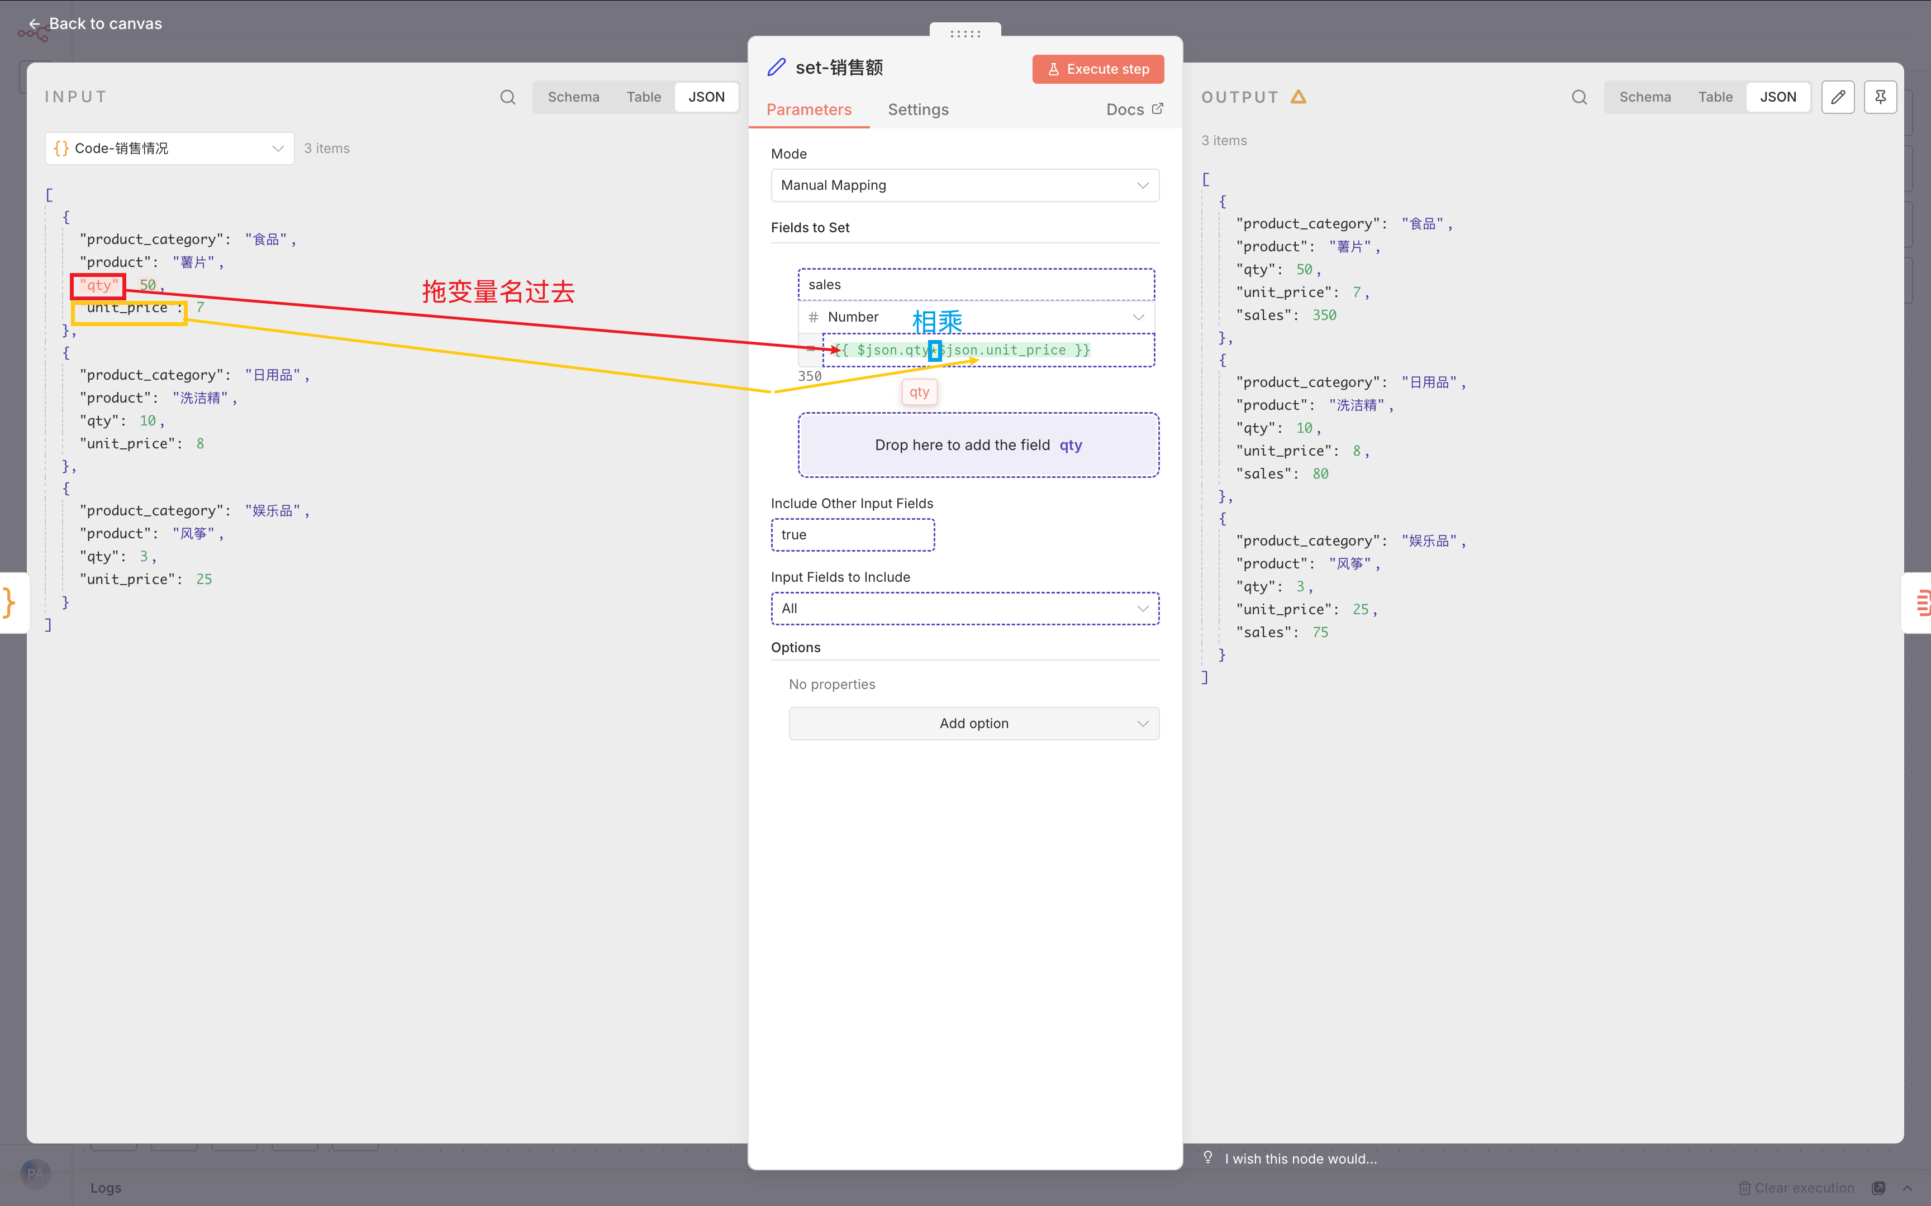The image size is (1931, 1206).
Task: Select the Parameters tab
Action: tap(808, 110)
